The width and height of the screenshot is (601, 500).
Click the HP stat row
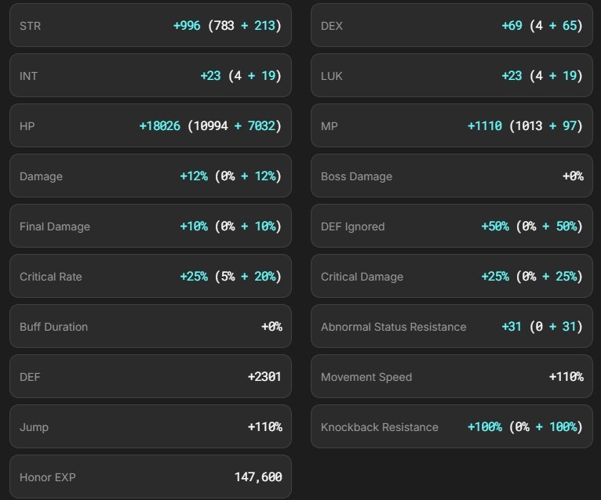[150, 126]
